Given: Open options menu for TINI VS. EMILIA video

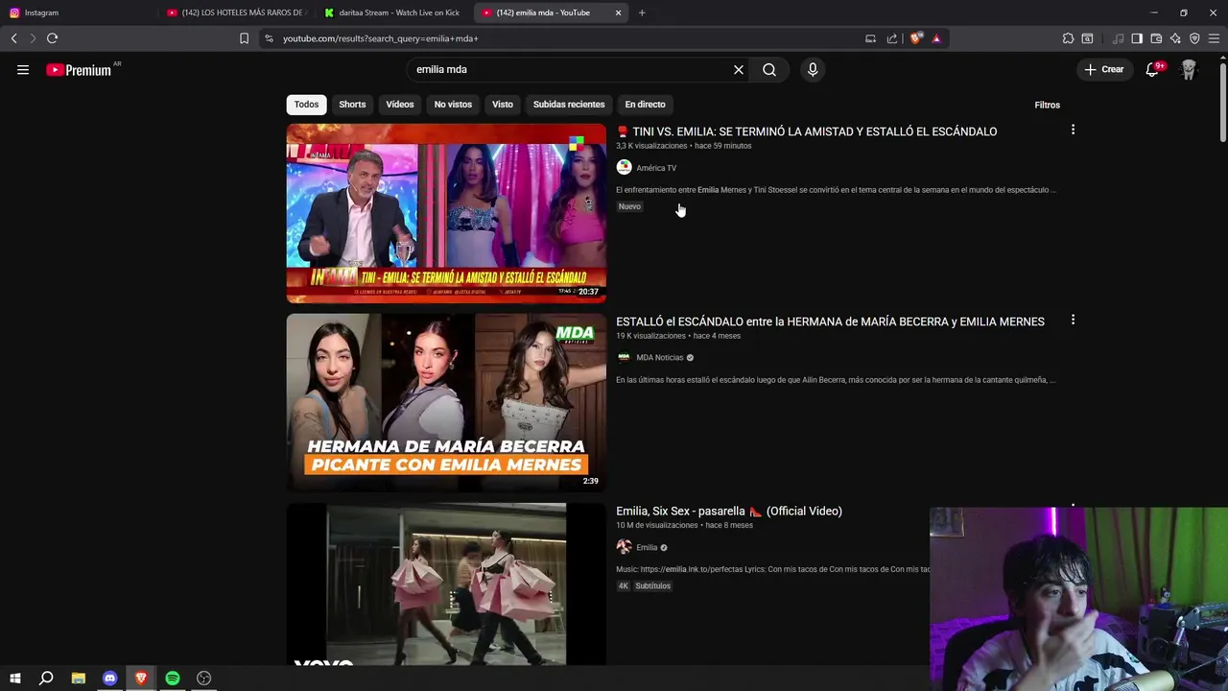Looking at the screenshot, I should (x=1073, y=130).
